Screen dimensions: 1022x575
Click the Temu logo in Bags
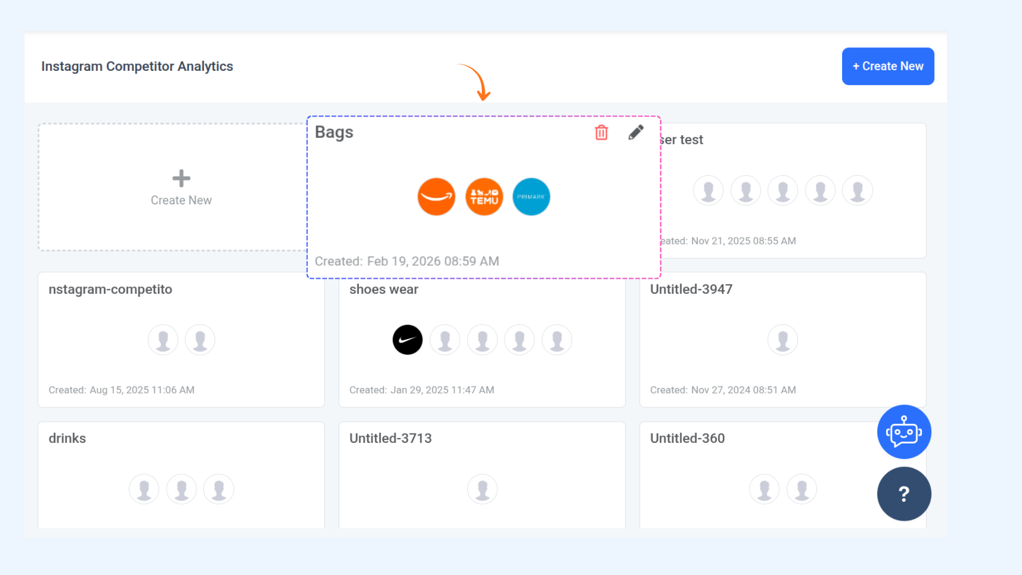(x=484, y=196)
